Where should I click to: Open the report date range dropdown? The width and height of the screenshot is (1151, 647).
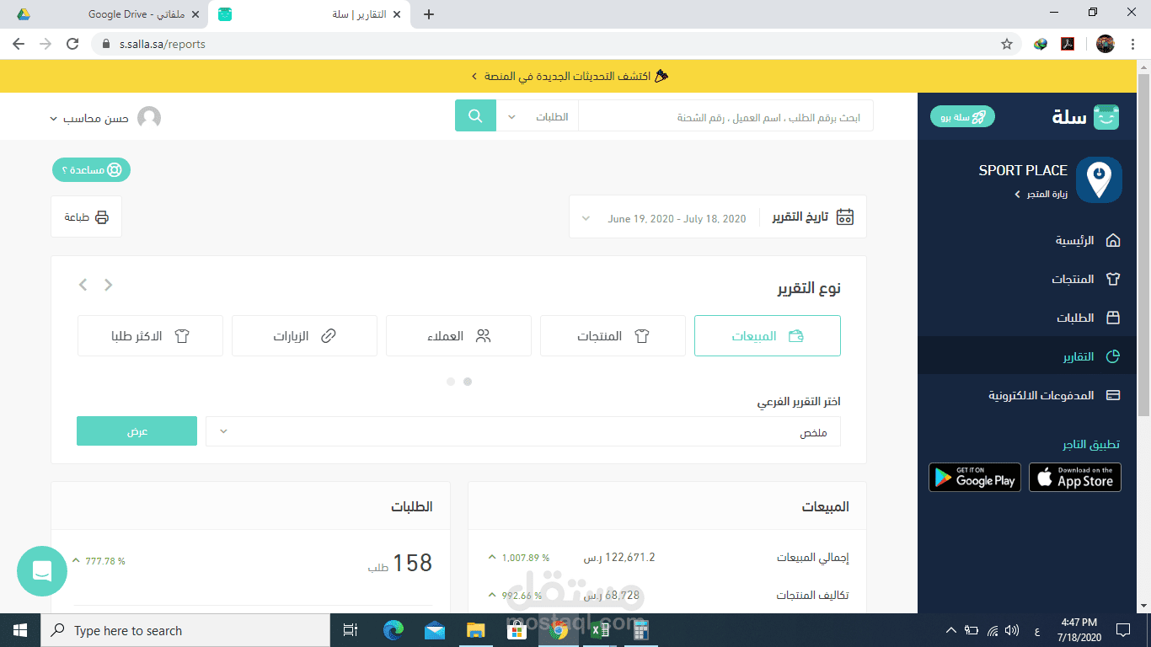676,217
